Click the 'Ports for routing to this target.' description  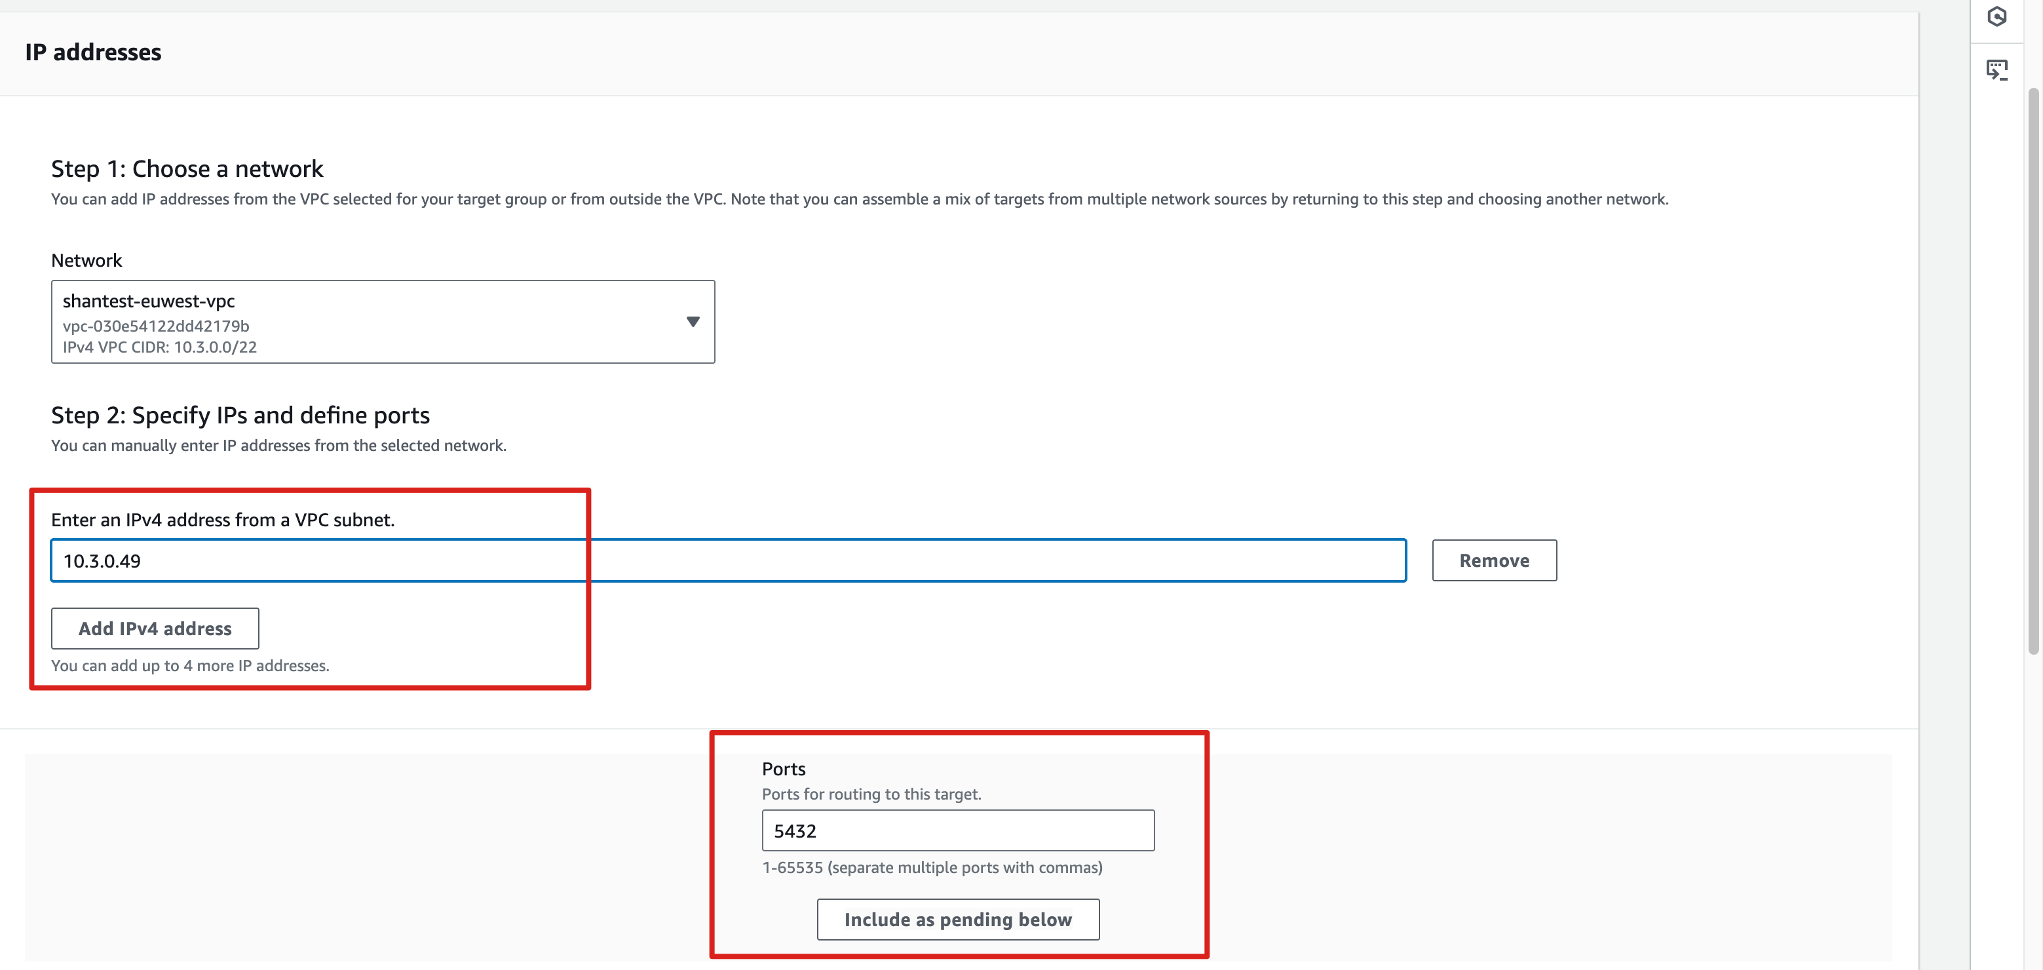click(871, 794)
